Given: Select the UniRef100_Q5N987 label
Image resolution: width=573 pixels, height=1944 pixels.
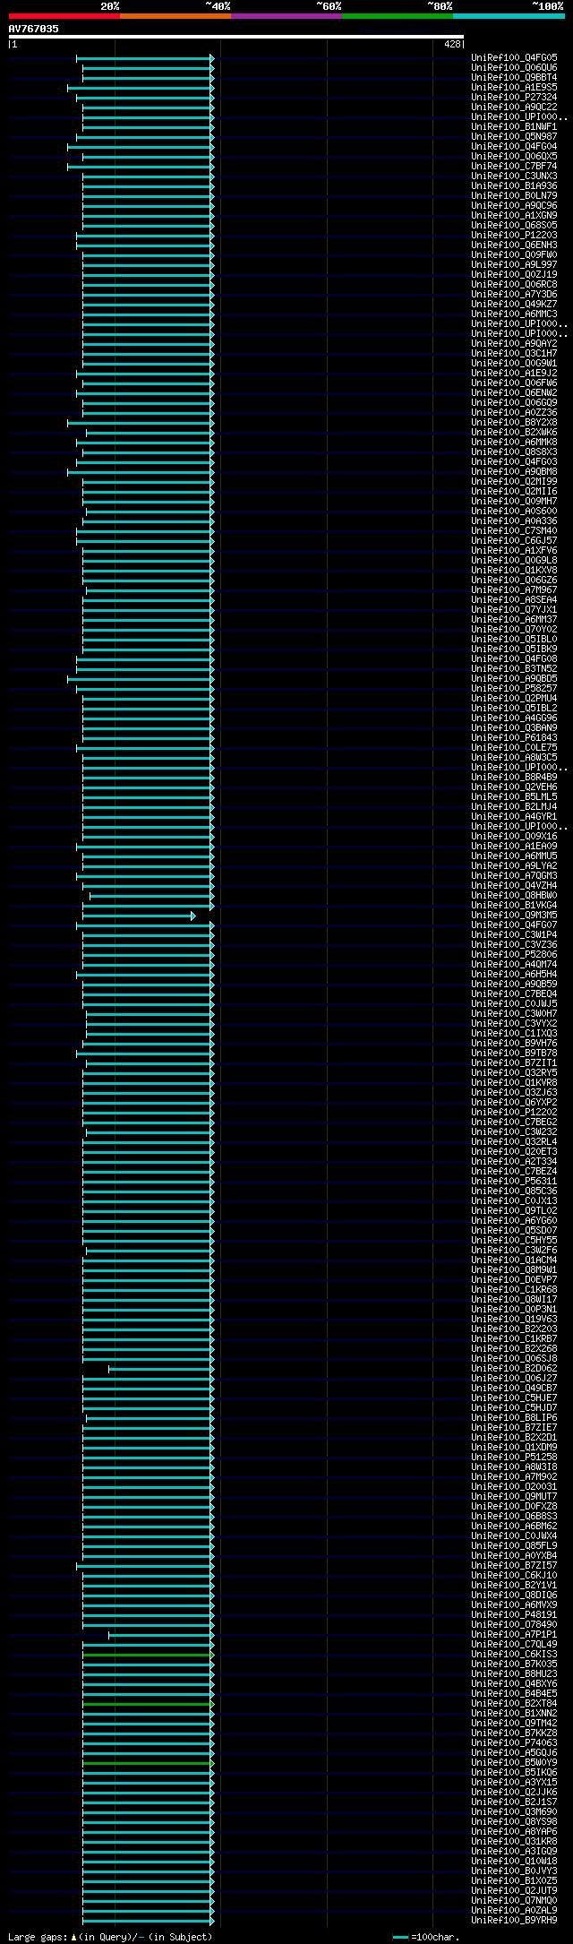Looking at the screenshot, I should [x=514, y=136].
